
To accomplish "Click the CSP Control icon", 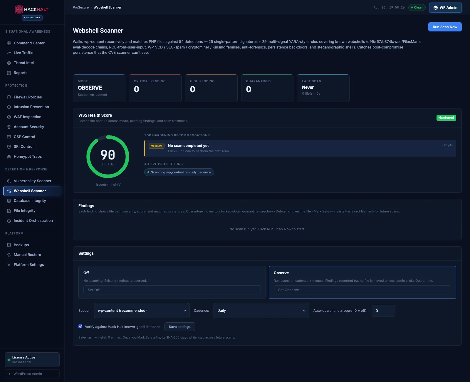I will coord(9,137).
